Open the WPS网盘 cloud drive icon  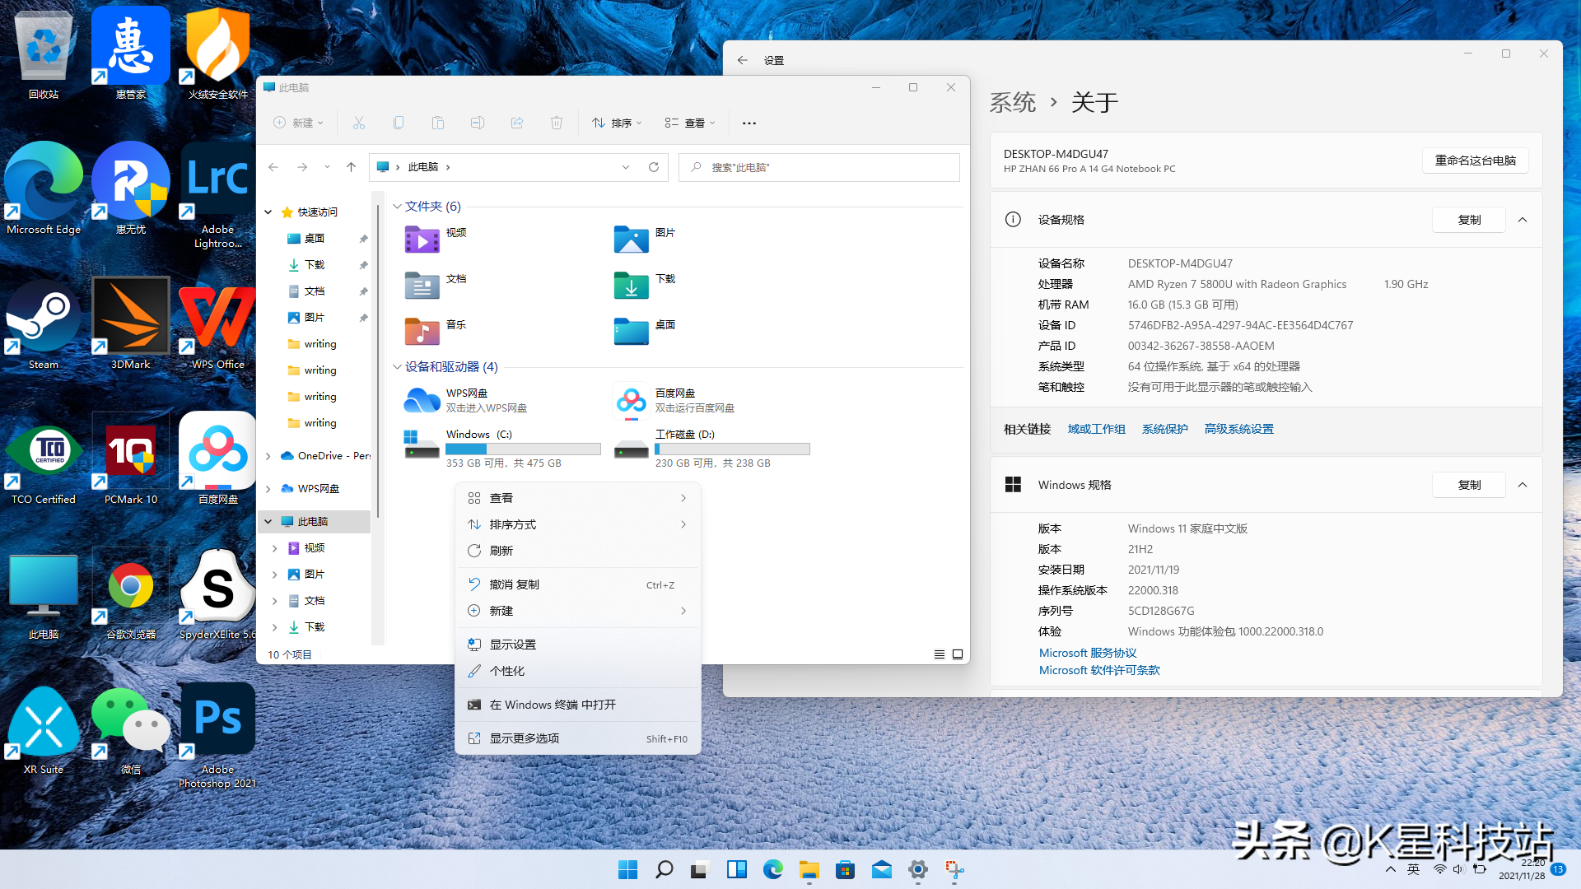pyautogui.click(x=422, y=401)
